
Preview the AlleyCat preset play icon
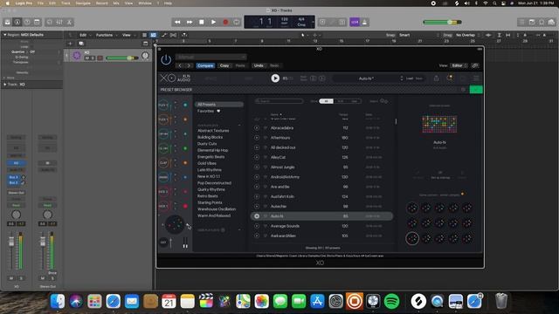[x=257, y=157]
